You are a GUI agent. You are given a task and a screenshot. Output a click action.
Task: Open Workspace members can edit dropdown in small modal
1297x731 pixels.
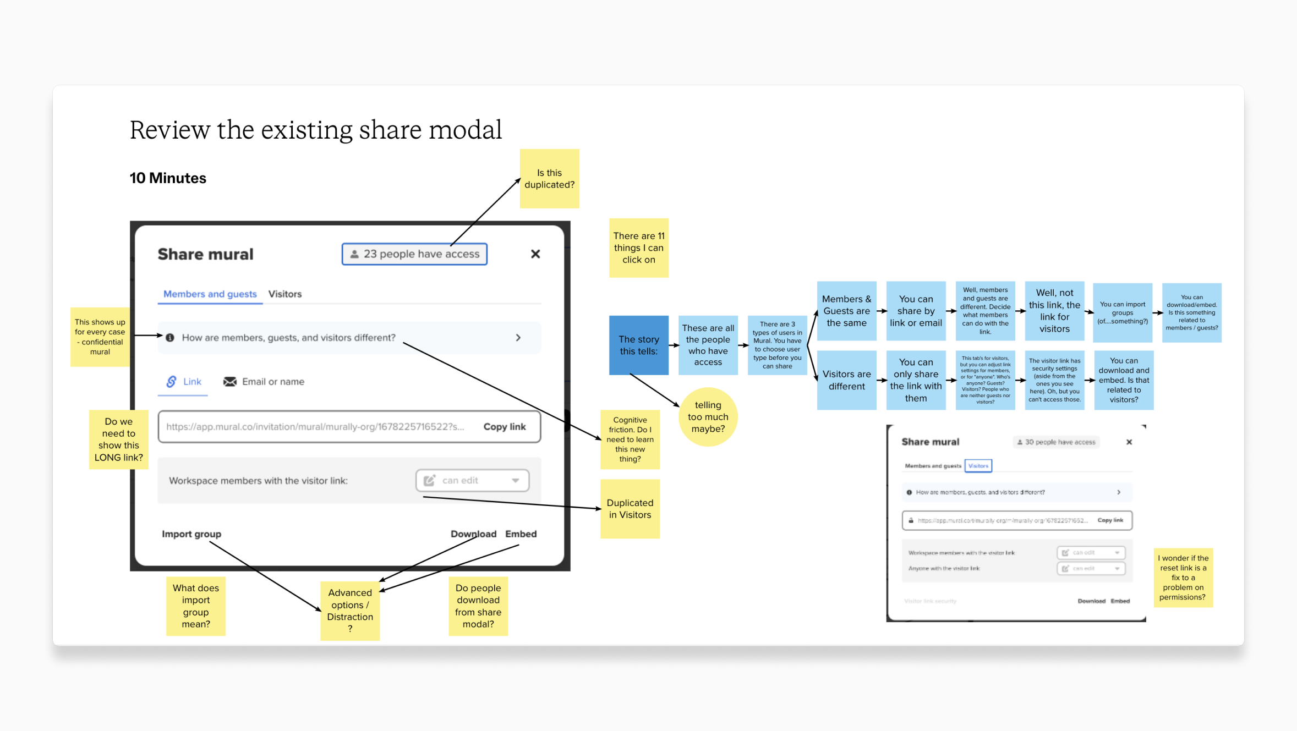(1091, 553)
